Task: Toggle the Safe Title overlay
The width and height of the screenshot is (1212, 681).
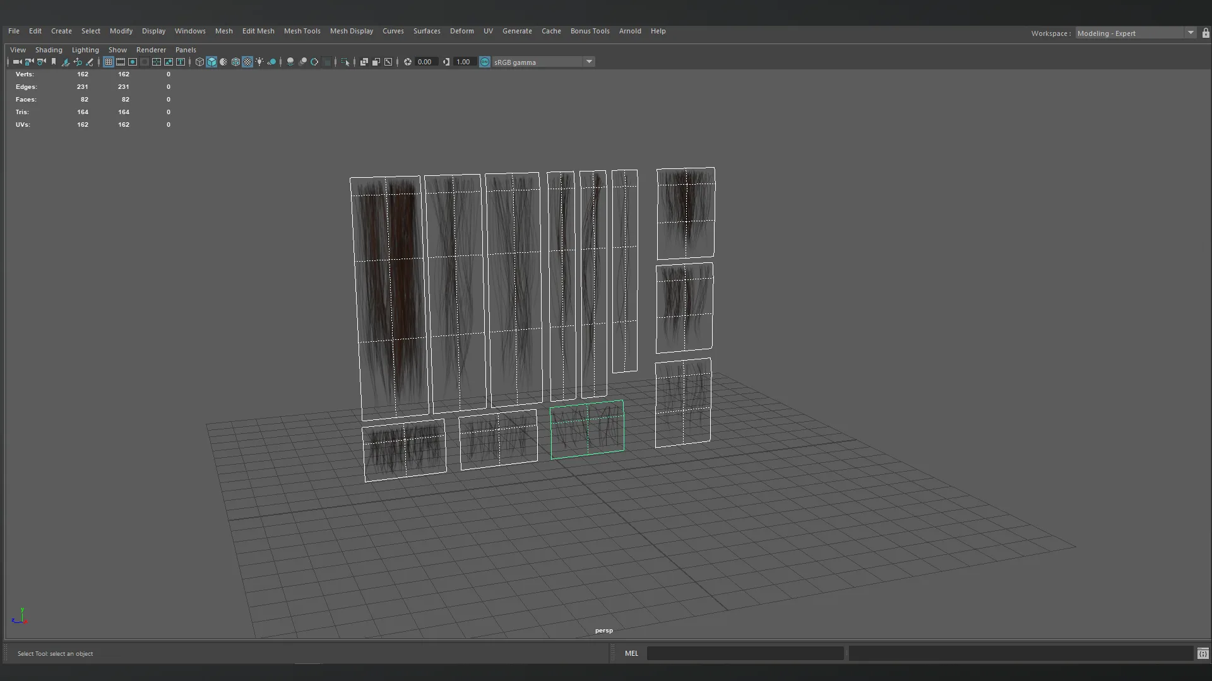Action: (x=181, y=62)
